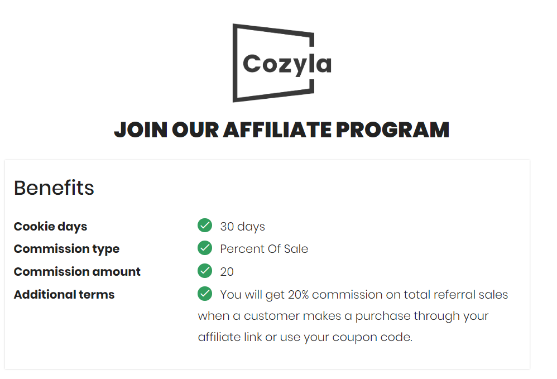Click the commission value 20
The width and height of the screenshot is (557, 379).
pos(227,272)
